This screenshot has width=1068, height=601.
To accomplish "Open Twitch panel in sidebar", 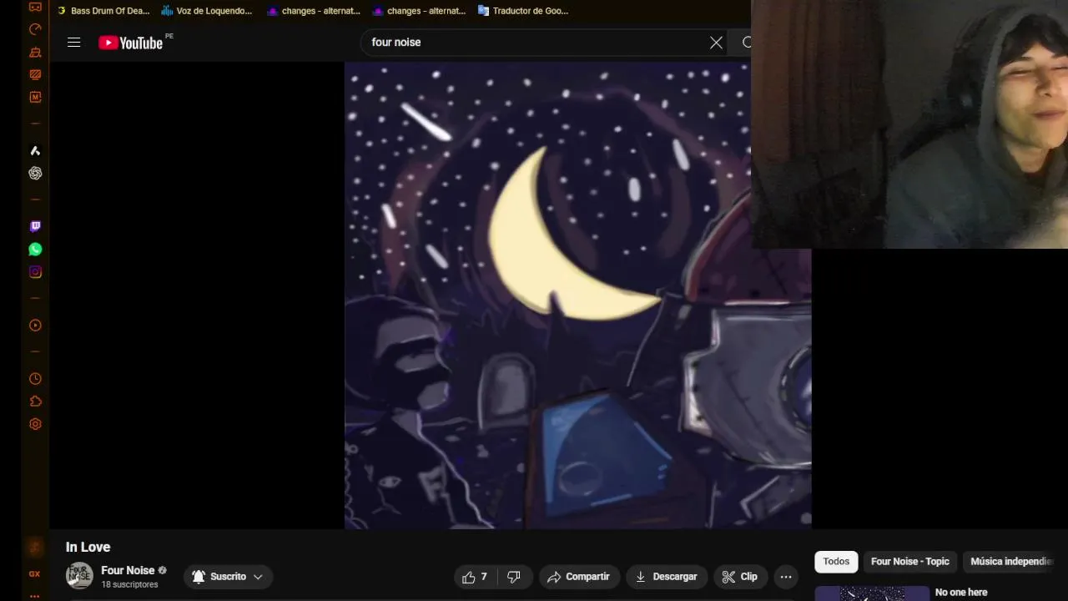I will point(35,226).
